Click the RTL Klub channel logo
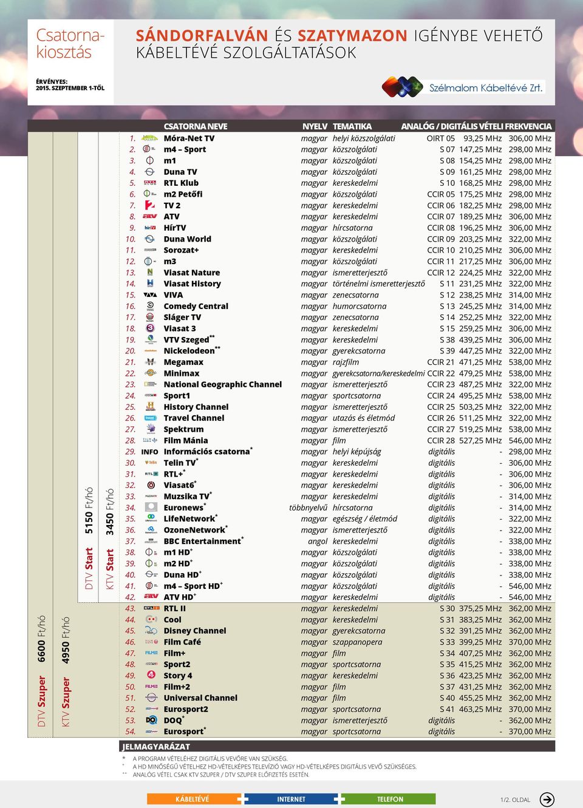This screenshot has height=808, width=583. pyautogui.click(x=149, y=183)
